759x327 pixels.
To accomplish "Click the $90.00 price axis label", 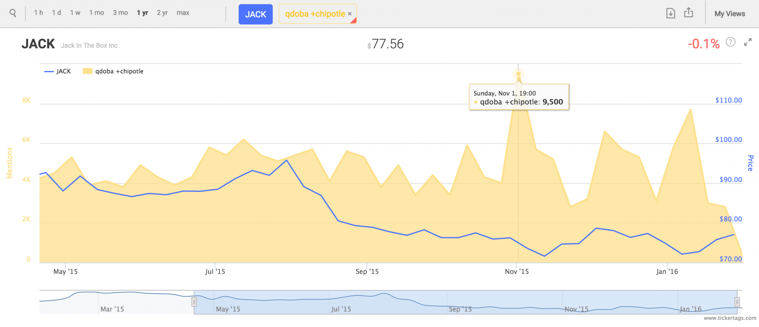I will point(731,180).
